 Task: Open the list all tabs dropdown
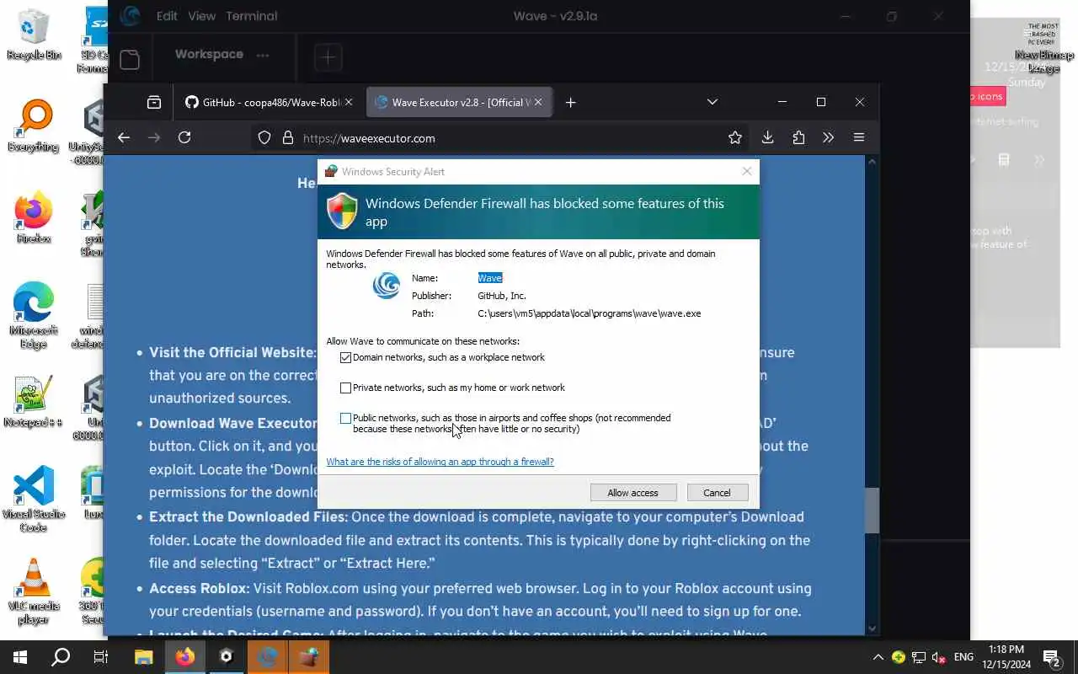(712, 102)
